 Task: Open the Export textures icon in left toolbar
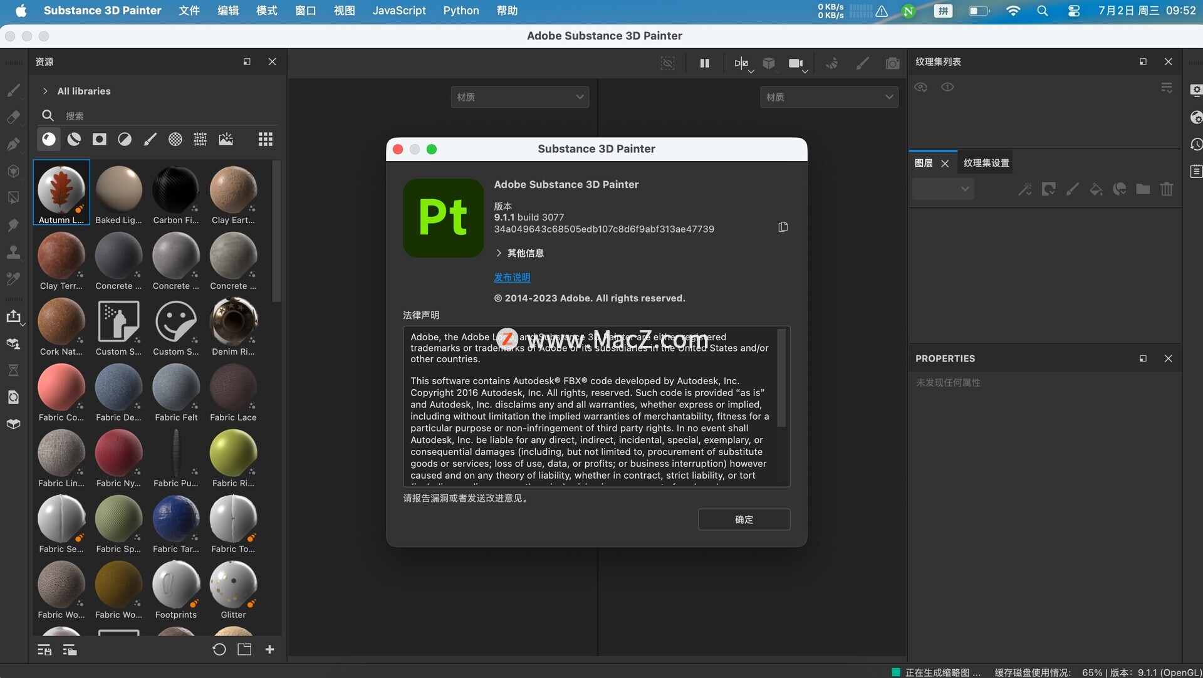click(x=13, y=316)
